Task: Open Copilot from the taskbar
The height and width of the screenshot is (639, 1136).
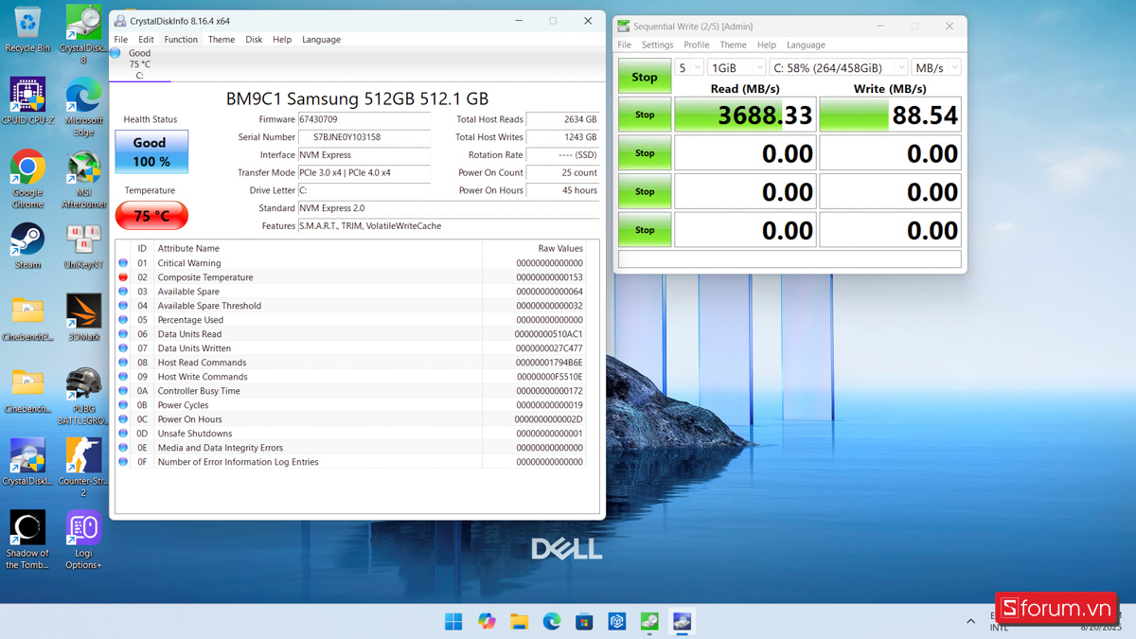Action: coord(487,621)
